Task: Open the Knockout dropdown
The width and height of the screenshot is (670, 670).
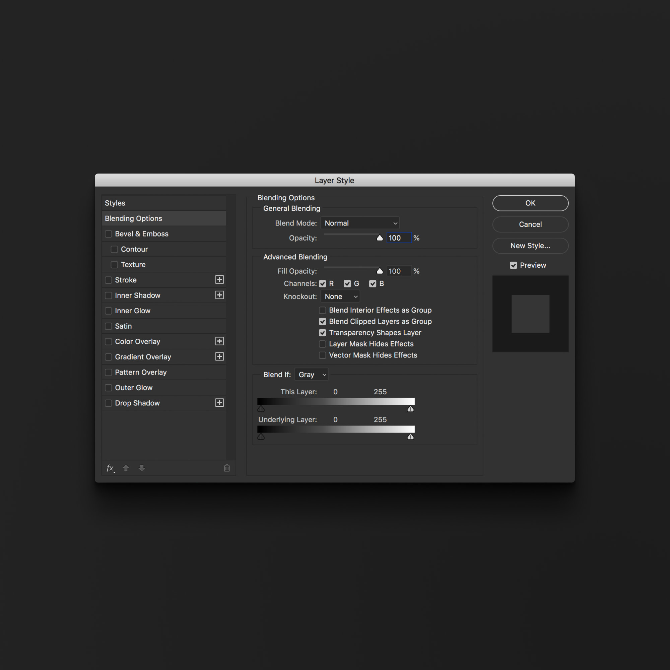Action: pyautogui.click(x=340, y=296)
